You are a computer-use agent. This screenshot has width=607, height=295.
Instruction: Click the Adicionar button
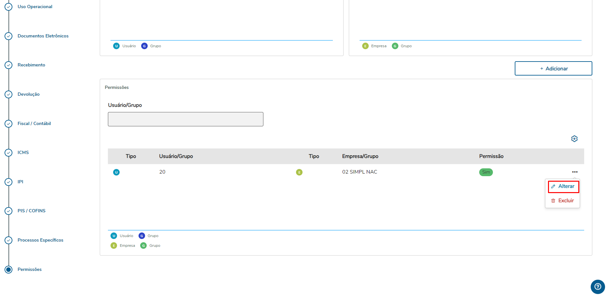point(553,68)
